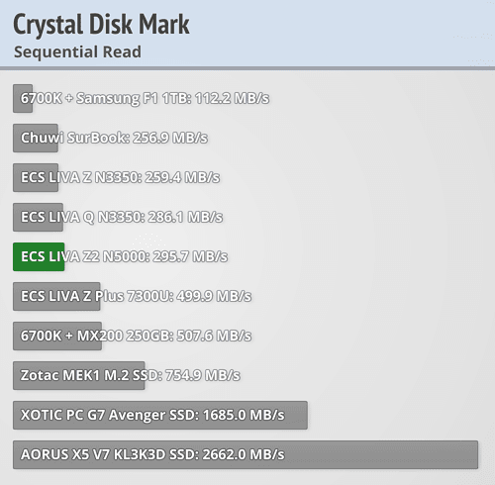Click the 499.9 MB/s value label
This screenshot has height=485, width=495.
[x=214, y=296]
